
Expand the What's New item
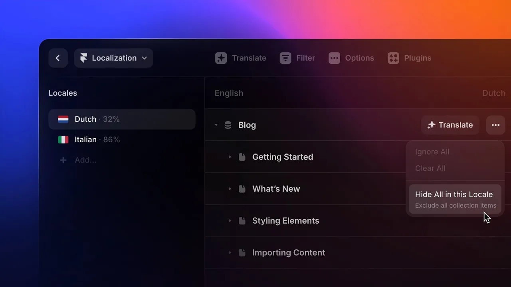[230, 189]
